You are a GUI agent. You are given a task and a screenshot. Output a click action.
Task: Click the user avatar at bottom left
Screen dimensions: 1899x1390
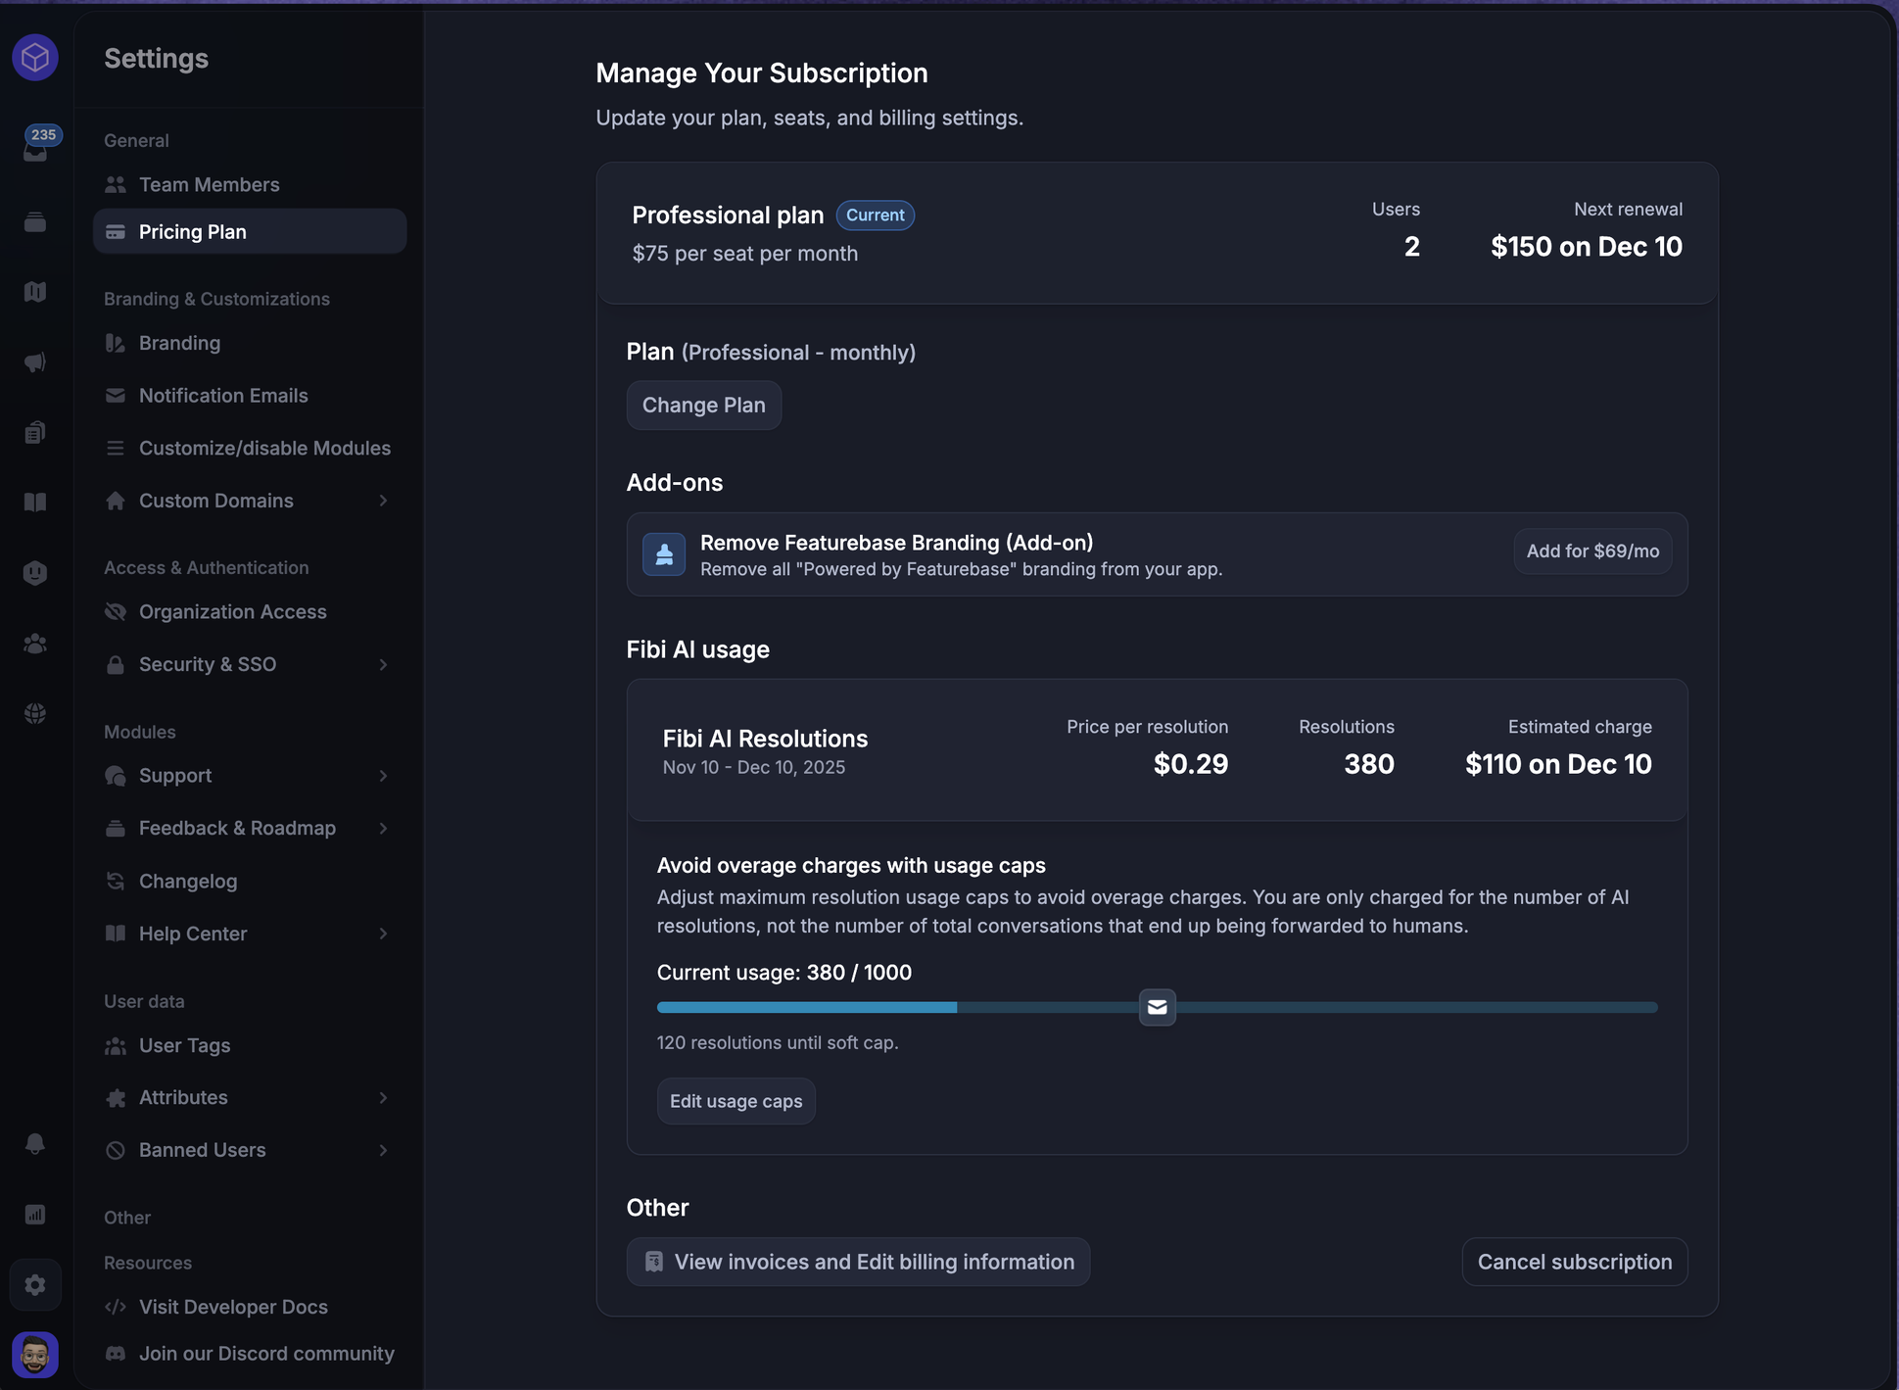tap(35, 1355)
